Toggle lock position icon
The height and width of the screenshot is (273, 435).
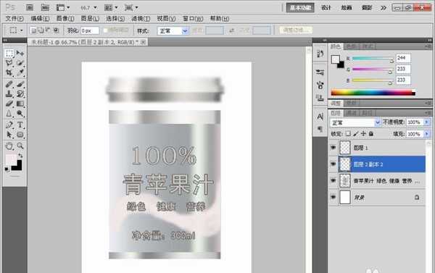pyautogui.click(x=363, y=133)
